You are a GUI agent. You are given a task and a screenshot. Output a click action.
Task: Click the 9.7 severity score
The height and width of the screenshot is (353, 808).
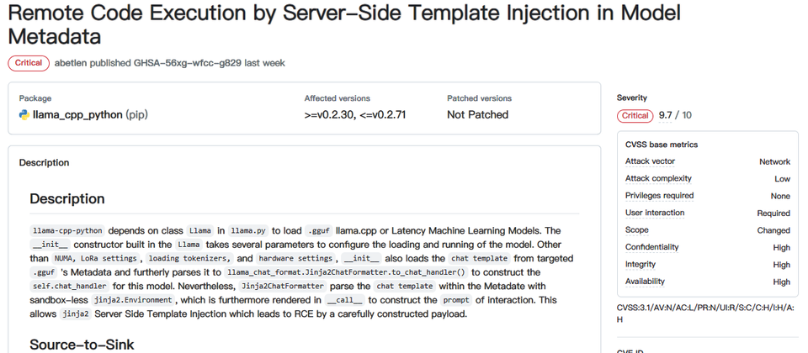pos(665,116)
